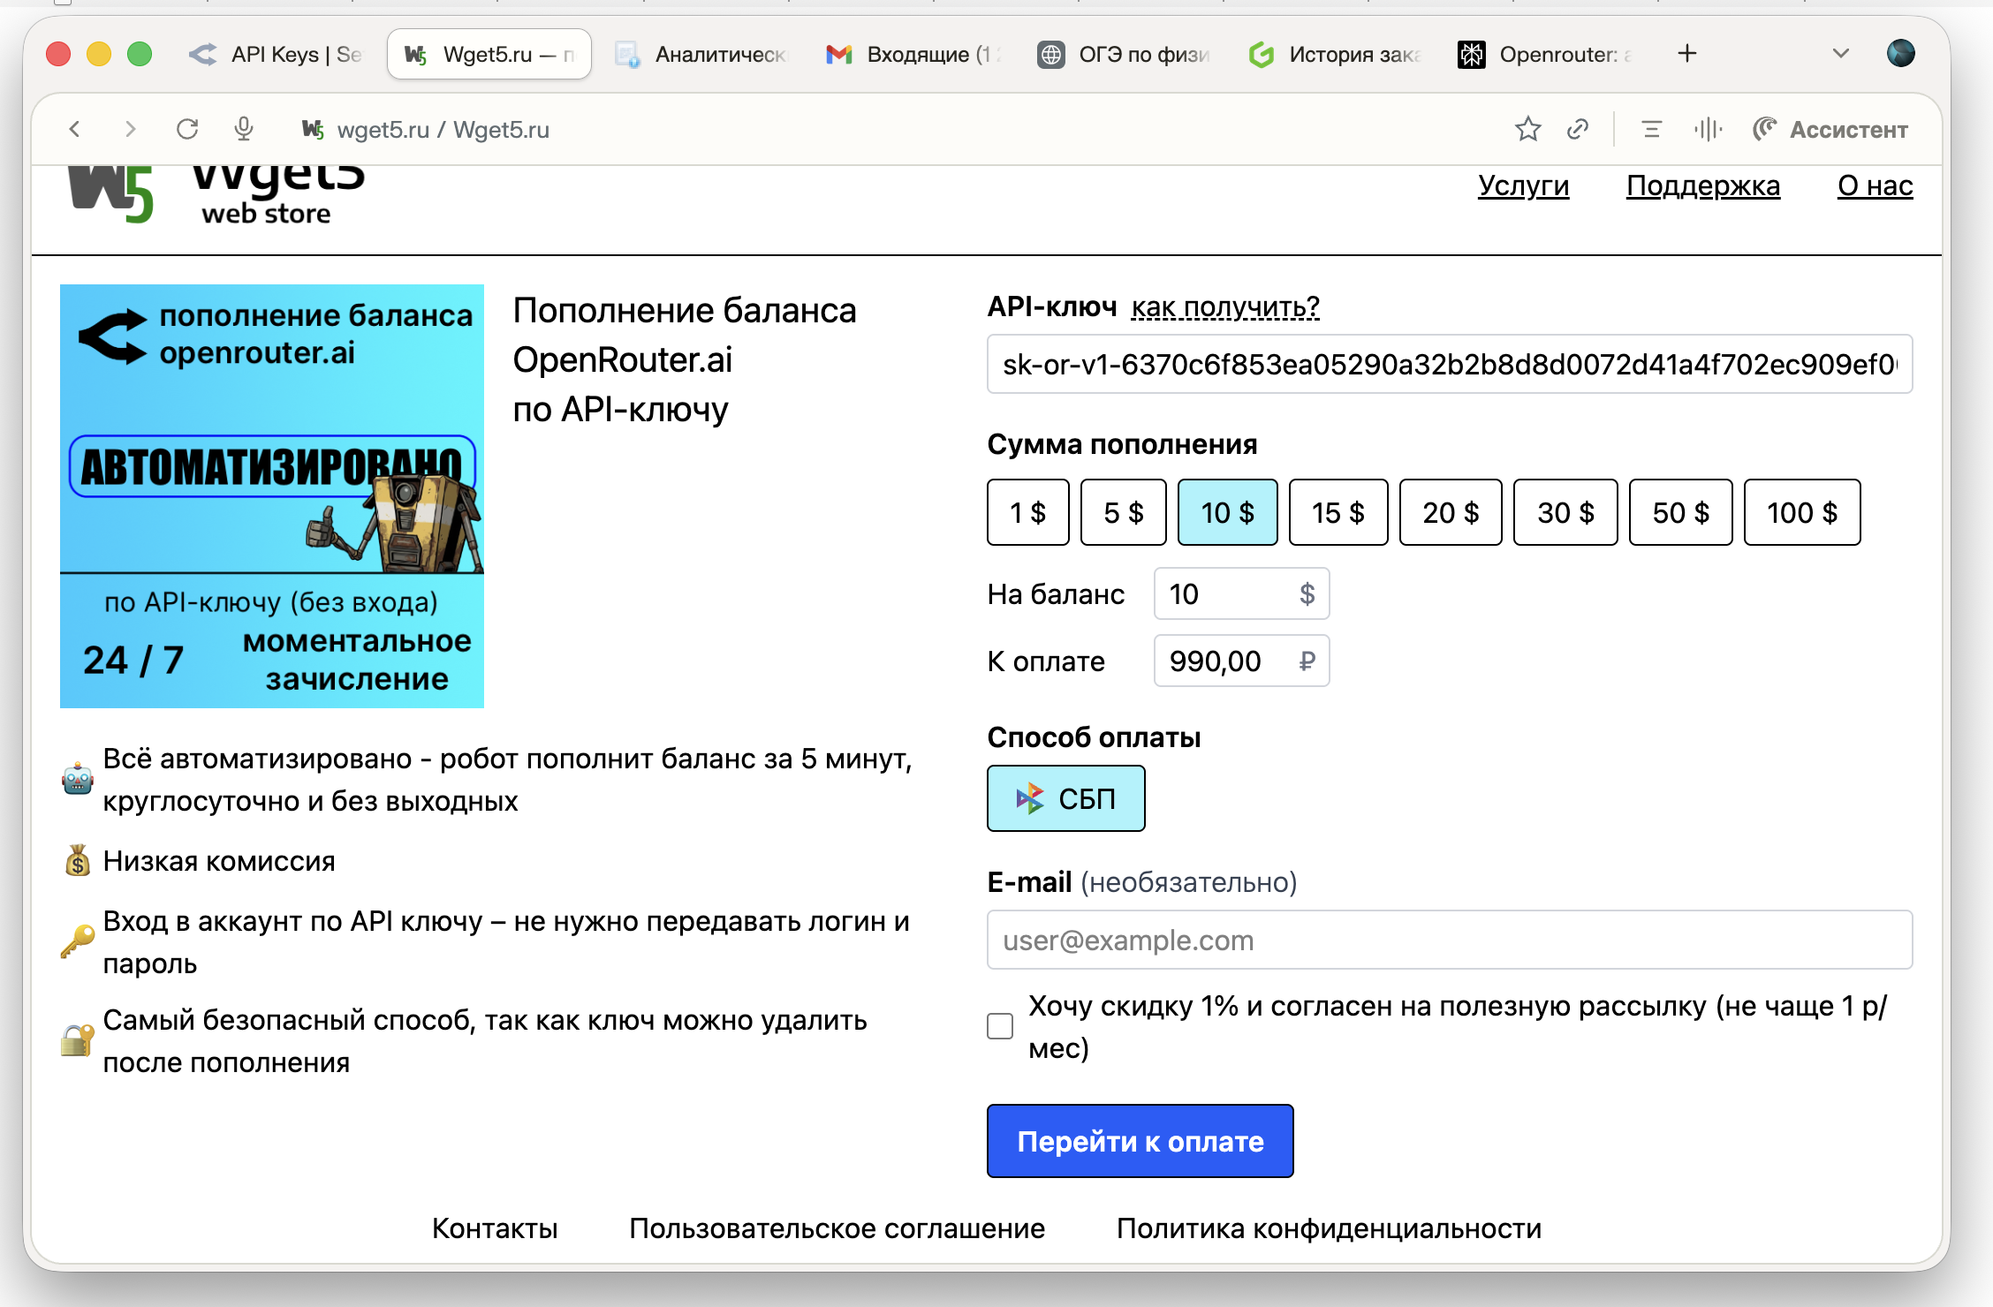Select the 10 $ amount
This screenshot has height=1307, width=1993.
pyautogui.click(x=1228, y=512)
